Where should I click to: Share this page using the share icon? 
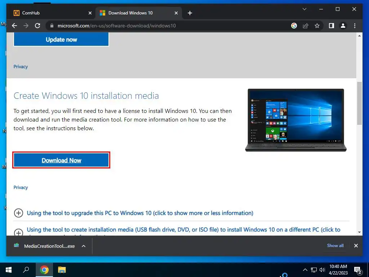(x=306, y=26)
